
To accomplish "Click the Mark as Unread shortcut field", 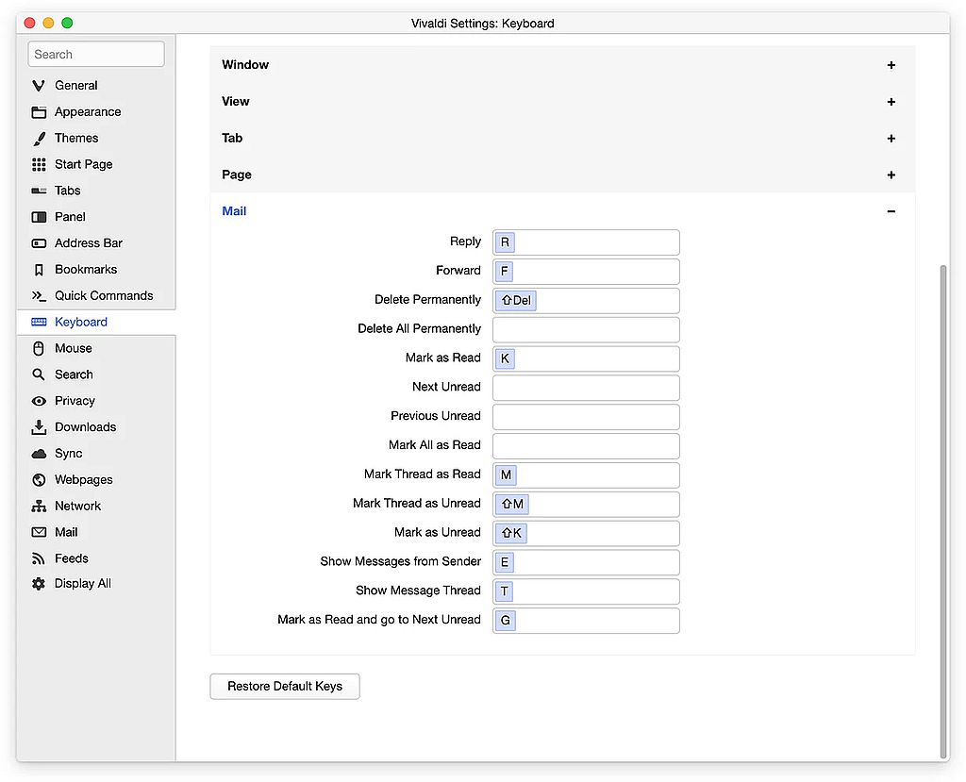I will pos(586,533).
